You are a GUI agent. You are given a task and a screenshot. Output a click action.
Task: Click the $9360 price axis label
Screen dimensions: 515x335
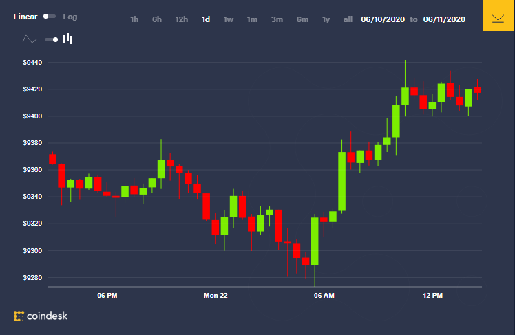[32, 170]
